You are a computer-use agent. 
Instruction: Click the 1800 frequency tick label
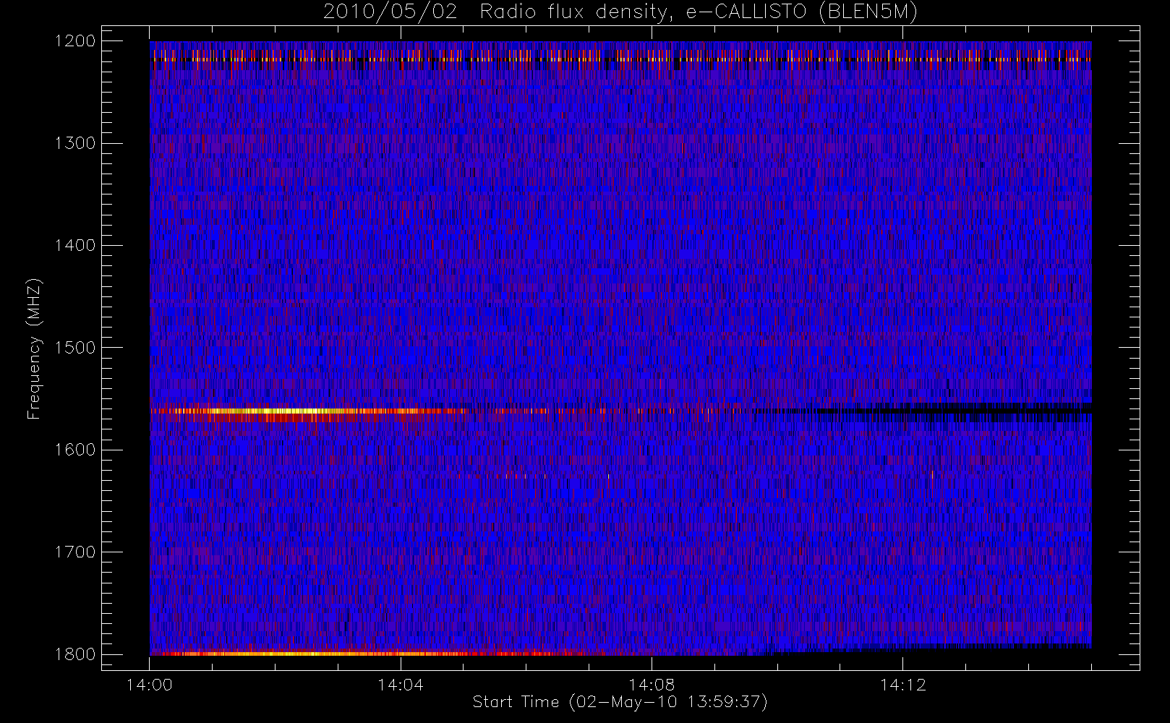click(x=75, y=654)
